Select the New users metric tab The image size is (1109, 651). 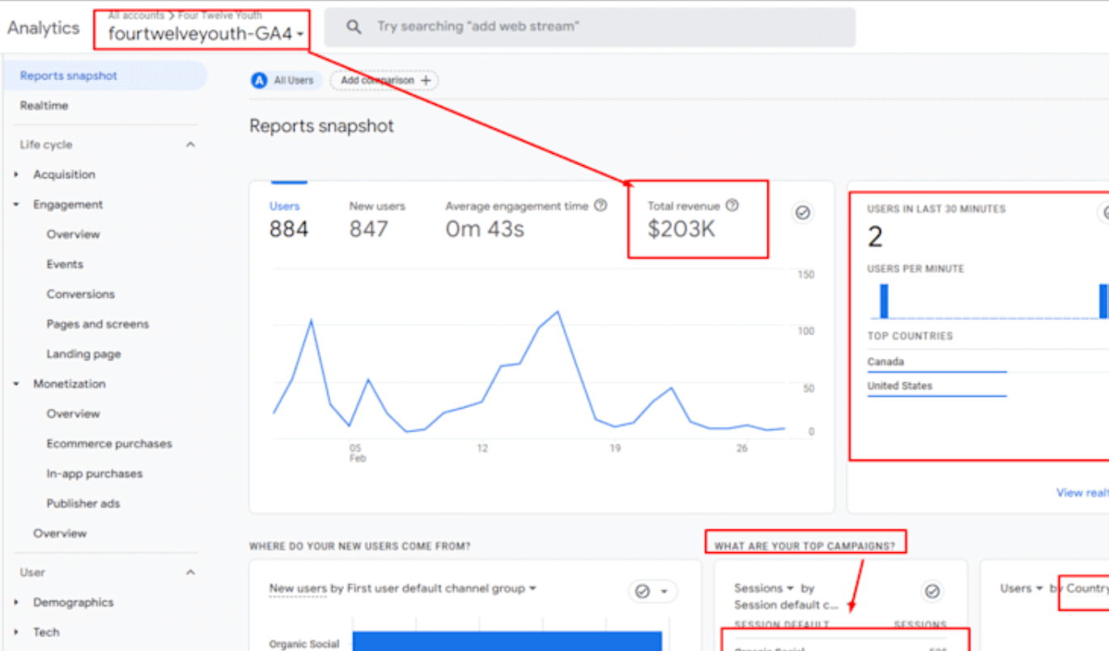376,220
